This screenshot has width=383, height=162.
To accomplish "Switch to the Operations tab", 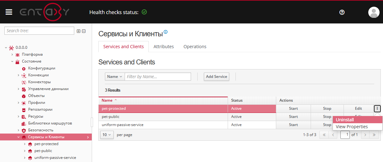I will coord(195,47).
